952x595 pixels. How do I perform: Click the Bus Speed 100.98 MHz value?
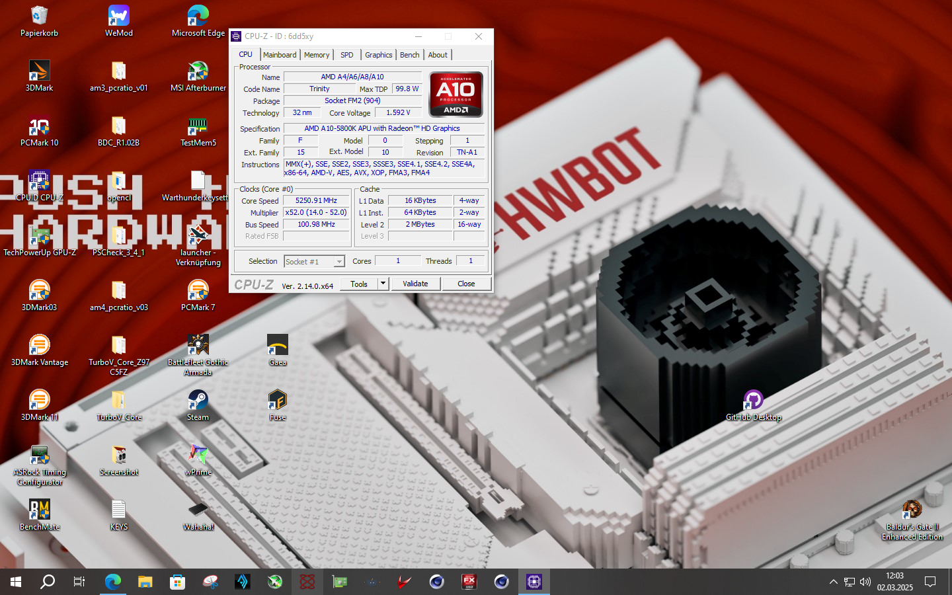click(x=316, y=224)
